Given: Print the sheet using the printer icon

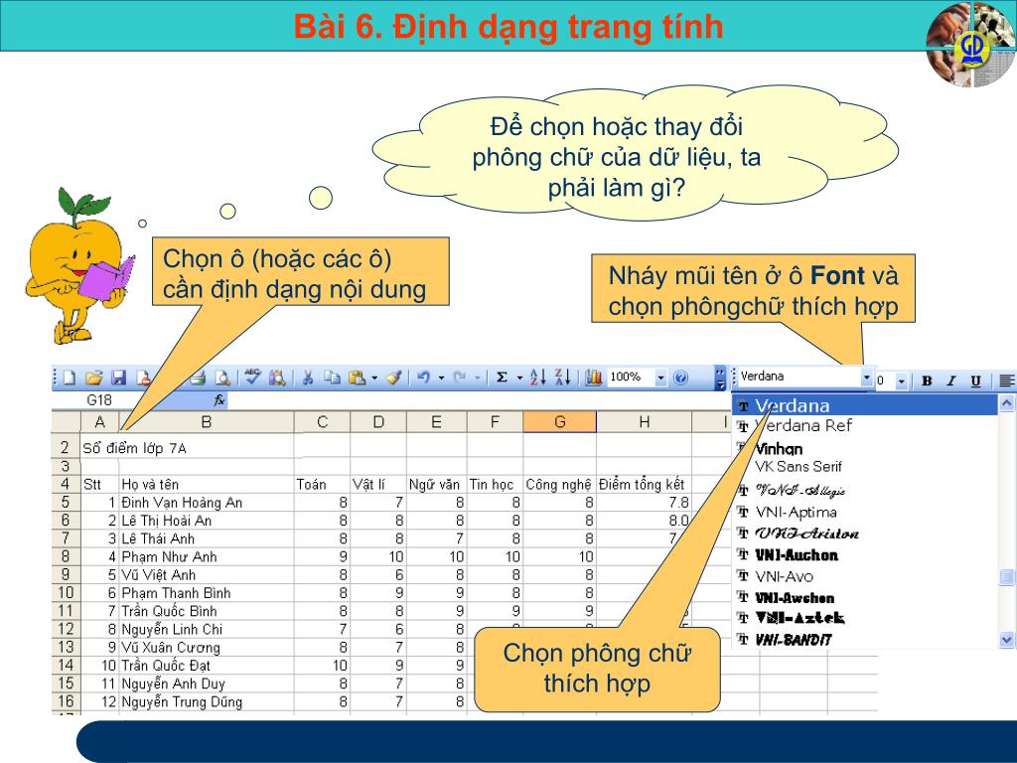Looking at the screenshot, I should [198, 378].
